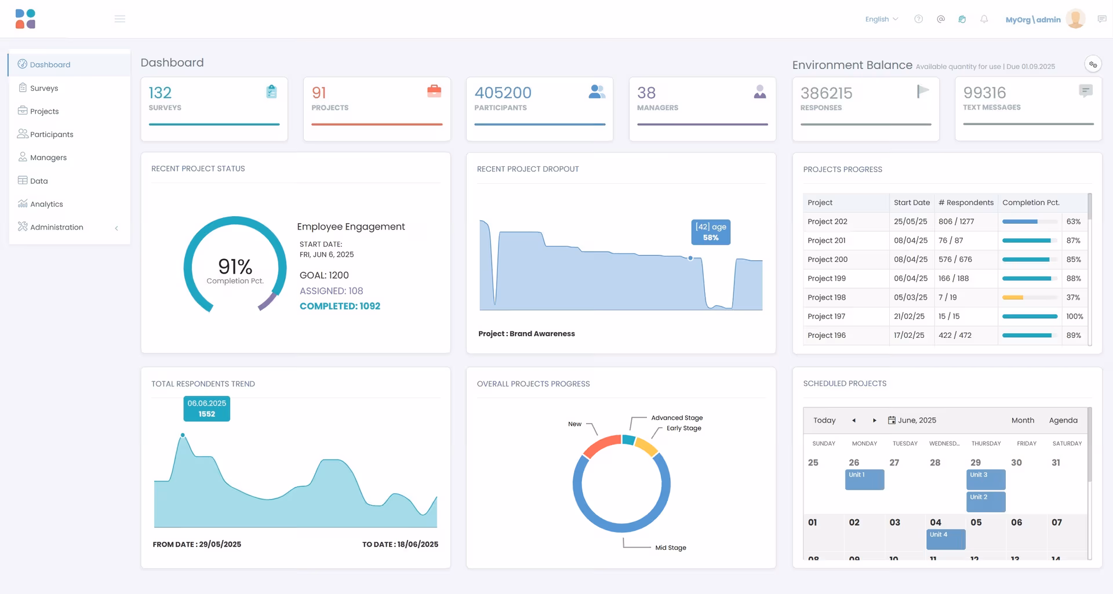Click the email at-sign icon in header

coord(940,19)
